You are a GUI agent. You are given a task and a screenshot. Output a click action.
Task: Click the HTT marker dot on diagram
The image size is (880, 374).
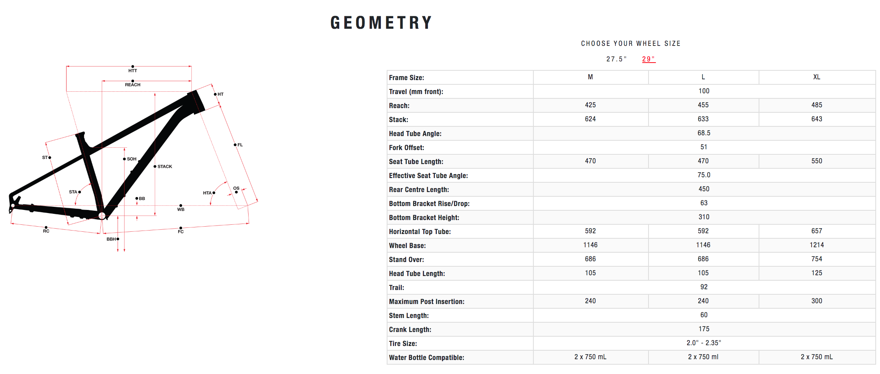click(x=133, y=67)
